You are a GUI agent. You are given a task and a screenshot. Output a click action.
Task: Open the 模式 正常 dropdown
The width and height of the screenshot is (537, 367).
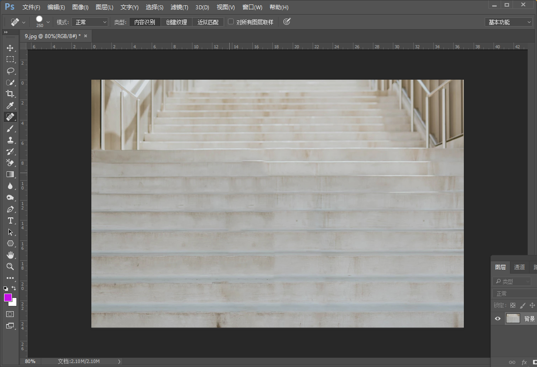(x=90, y=22)
